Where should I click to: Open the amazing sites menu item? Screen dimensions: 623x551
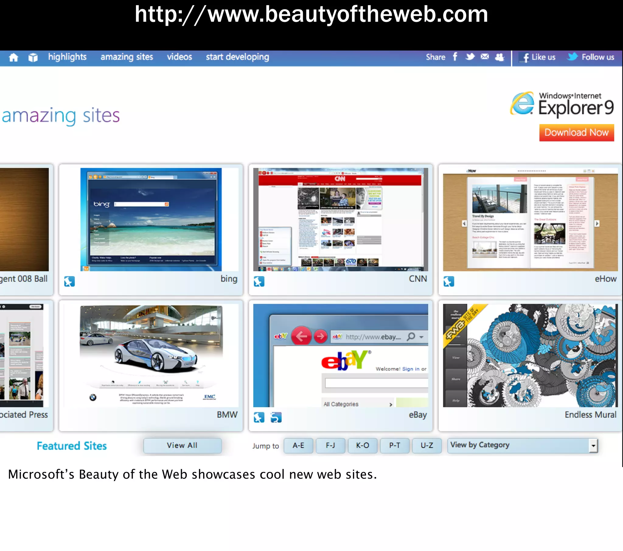[x=127, y=57]
